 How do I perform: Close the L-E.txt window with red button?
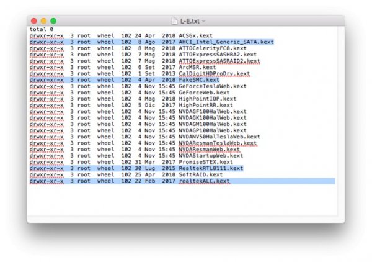point(34,21)
